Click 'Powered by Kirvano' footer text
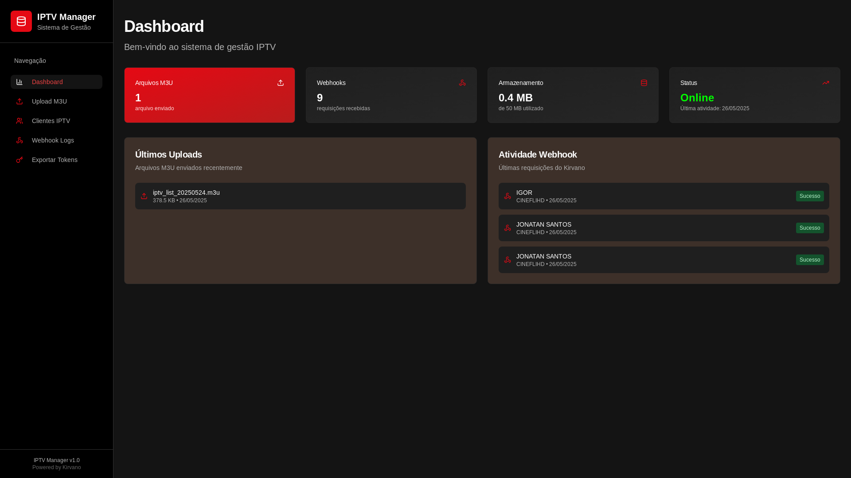Image resolution: width=851 pixels, height=478 pixels. (57, 467)
